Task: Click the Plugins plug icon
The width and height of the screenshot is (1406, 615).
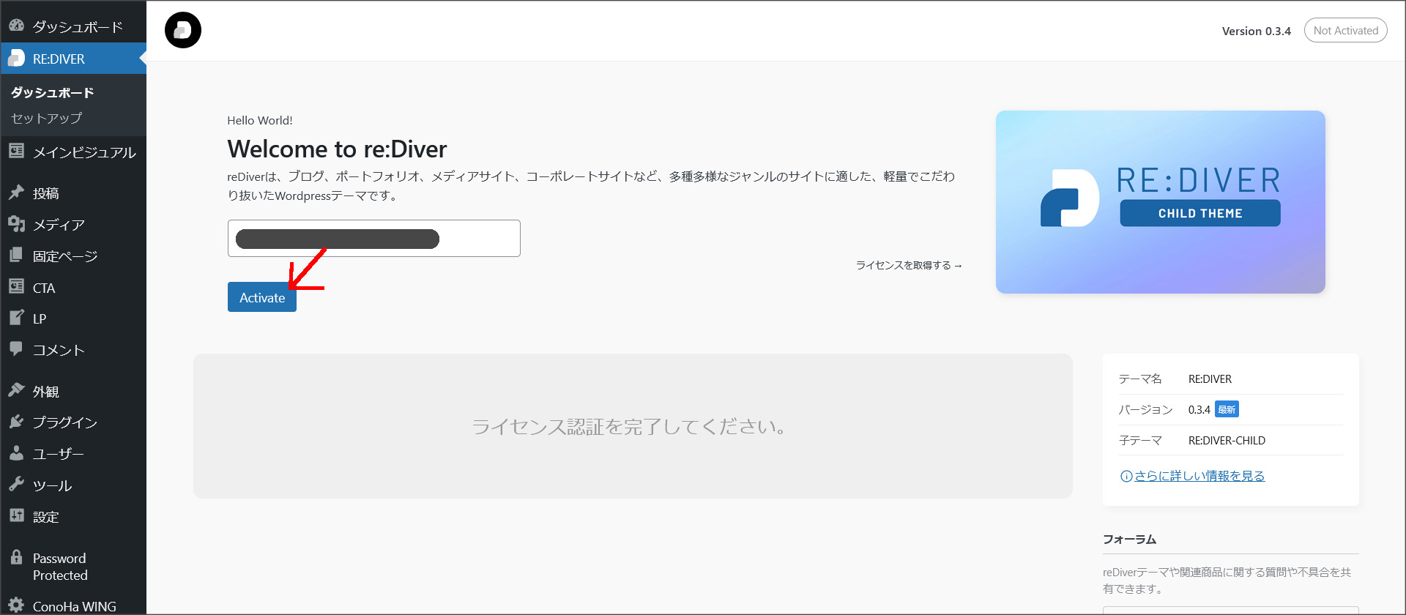Action: point(16,422)
